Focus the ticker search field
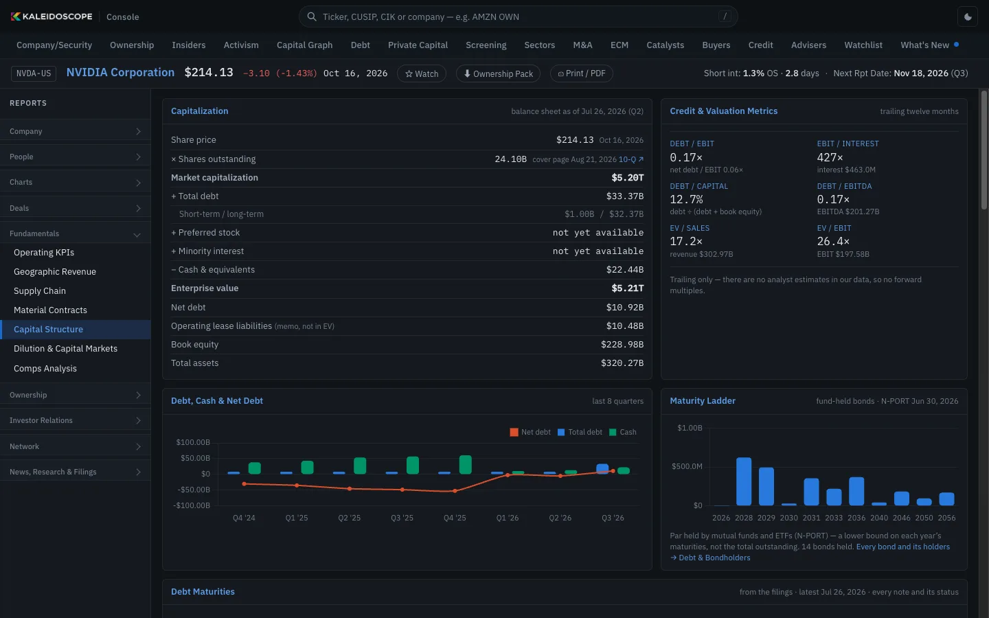This screenshot has width=989, height=618. (518, 16)
